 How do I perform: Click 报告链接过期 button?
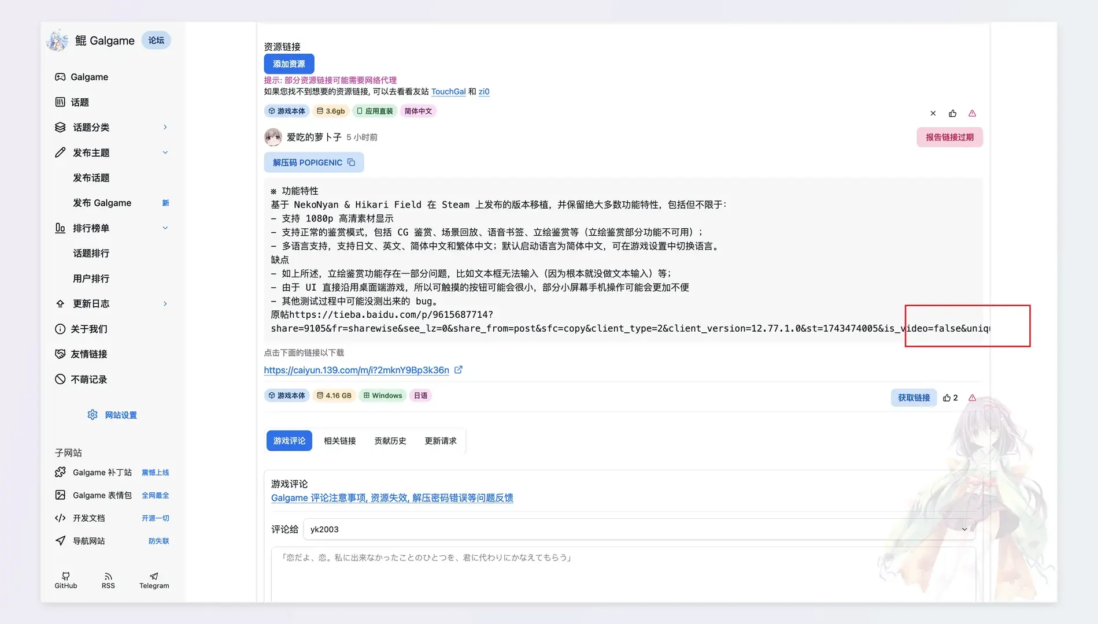click(x=949, y=138)
